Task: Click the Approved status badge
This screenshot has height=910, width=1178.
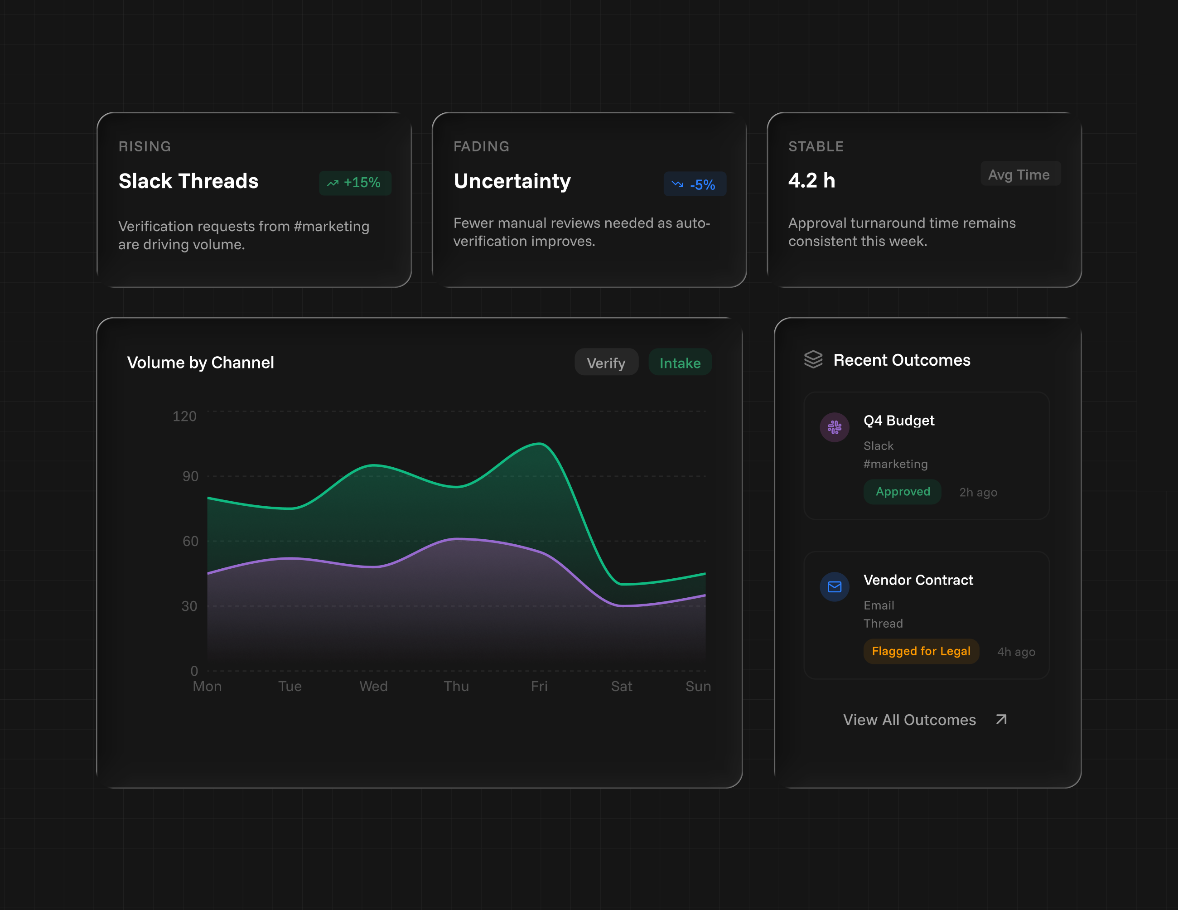Action: [x=903, y=491]
